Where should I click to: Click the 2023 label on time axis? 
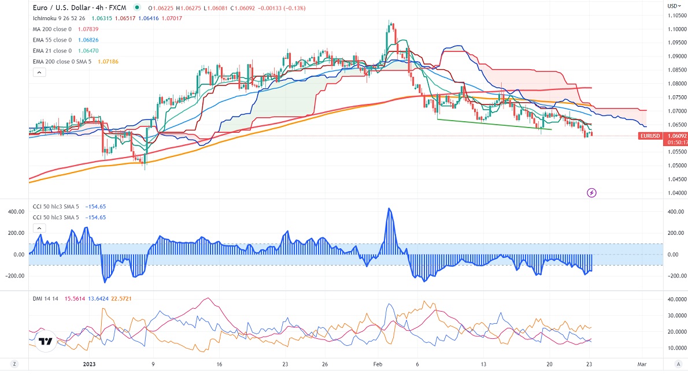click(89, 364)
